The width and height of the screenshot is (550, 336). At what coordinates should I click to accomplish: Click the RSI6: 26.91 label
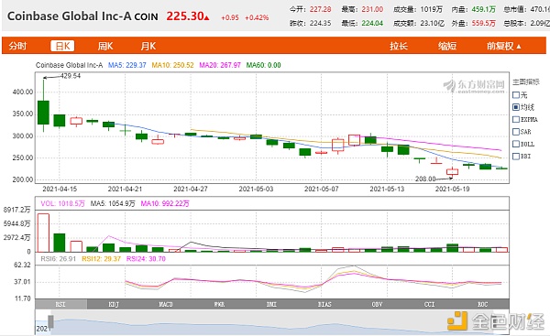59,259
